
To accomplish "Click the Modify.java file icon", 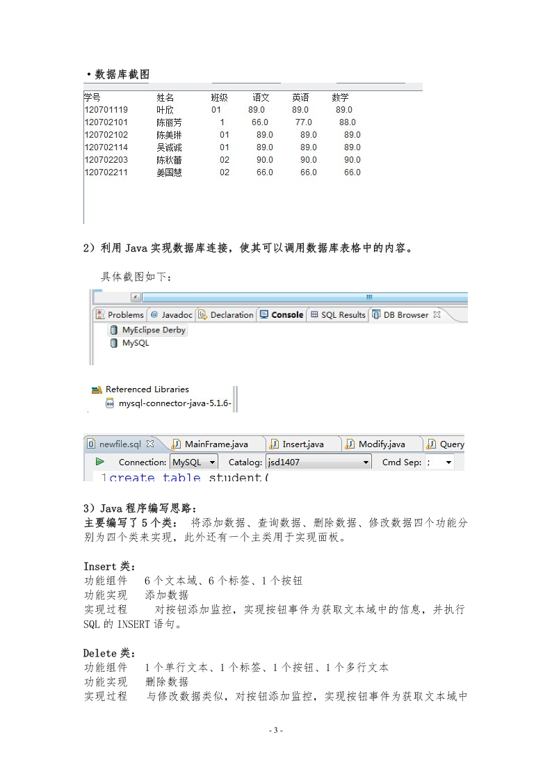I will coord(350,444).
